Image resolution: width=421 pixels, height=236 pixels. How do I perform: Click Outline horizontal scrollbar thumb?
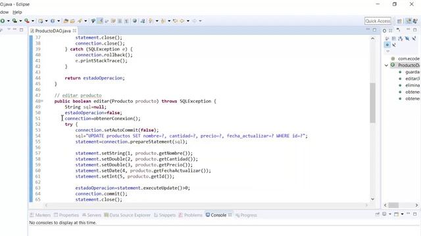(x=393, y=205)
